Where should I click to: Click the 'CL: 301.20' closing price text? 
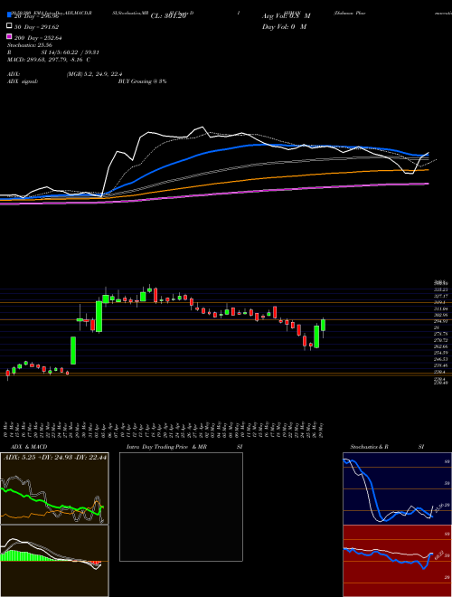[168, 16]
